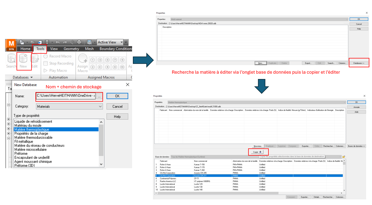The image size is (372, 205).
Task: Click the undo arrow icon
Action: 58,42
